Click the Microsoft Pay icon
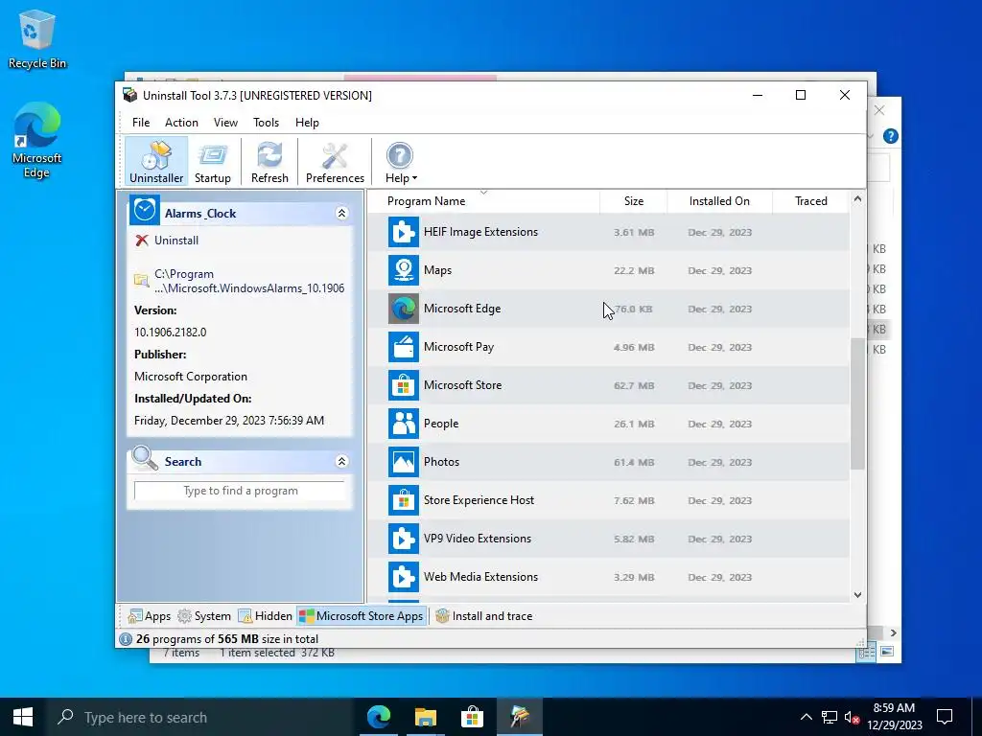 [x=404, y=347]
